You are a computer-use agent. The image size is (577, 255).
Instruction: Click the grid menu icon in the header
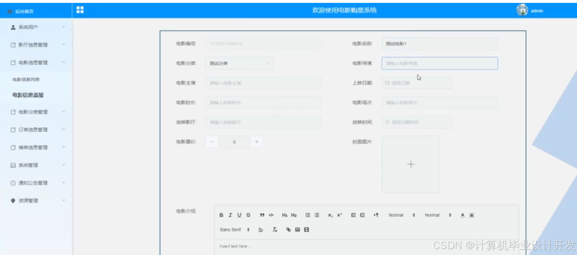(x=80, y=10)
